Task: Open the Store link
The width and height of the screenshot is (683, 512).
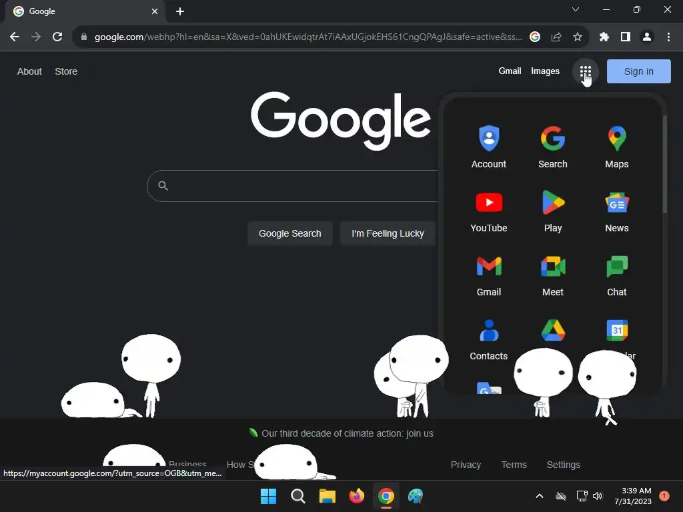Action: [x=66, y=71]
